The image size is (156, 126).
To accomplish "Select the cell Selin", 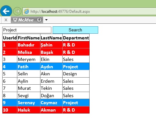I will [x=29, y=74].
